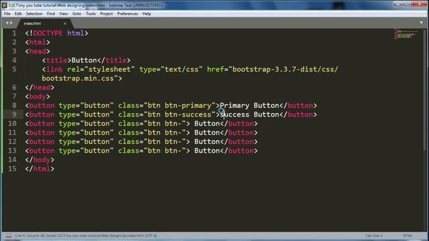Close the index.html tab

point(65,24)
